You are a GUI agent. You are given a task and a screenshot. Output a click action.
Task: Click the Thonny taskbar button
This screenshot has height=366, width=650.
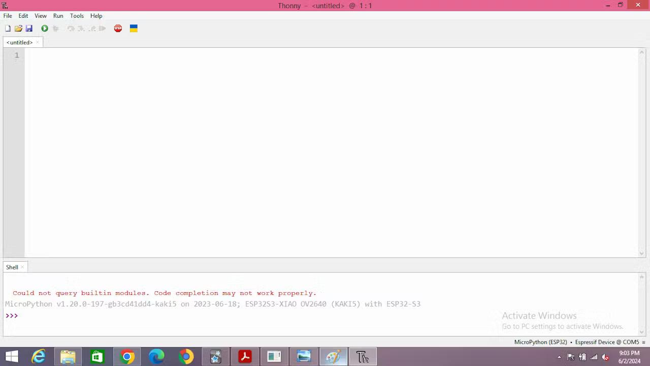(363, 357)
